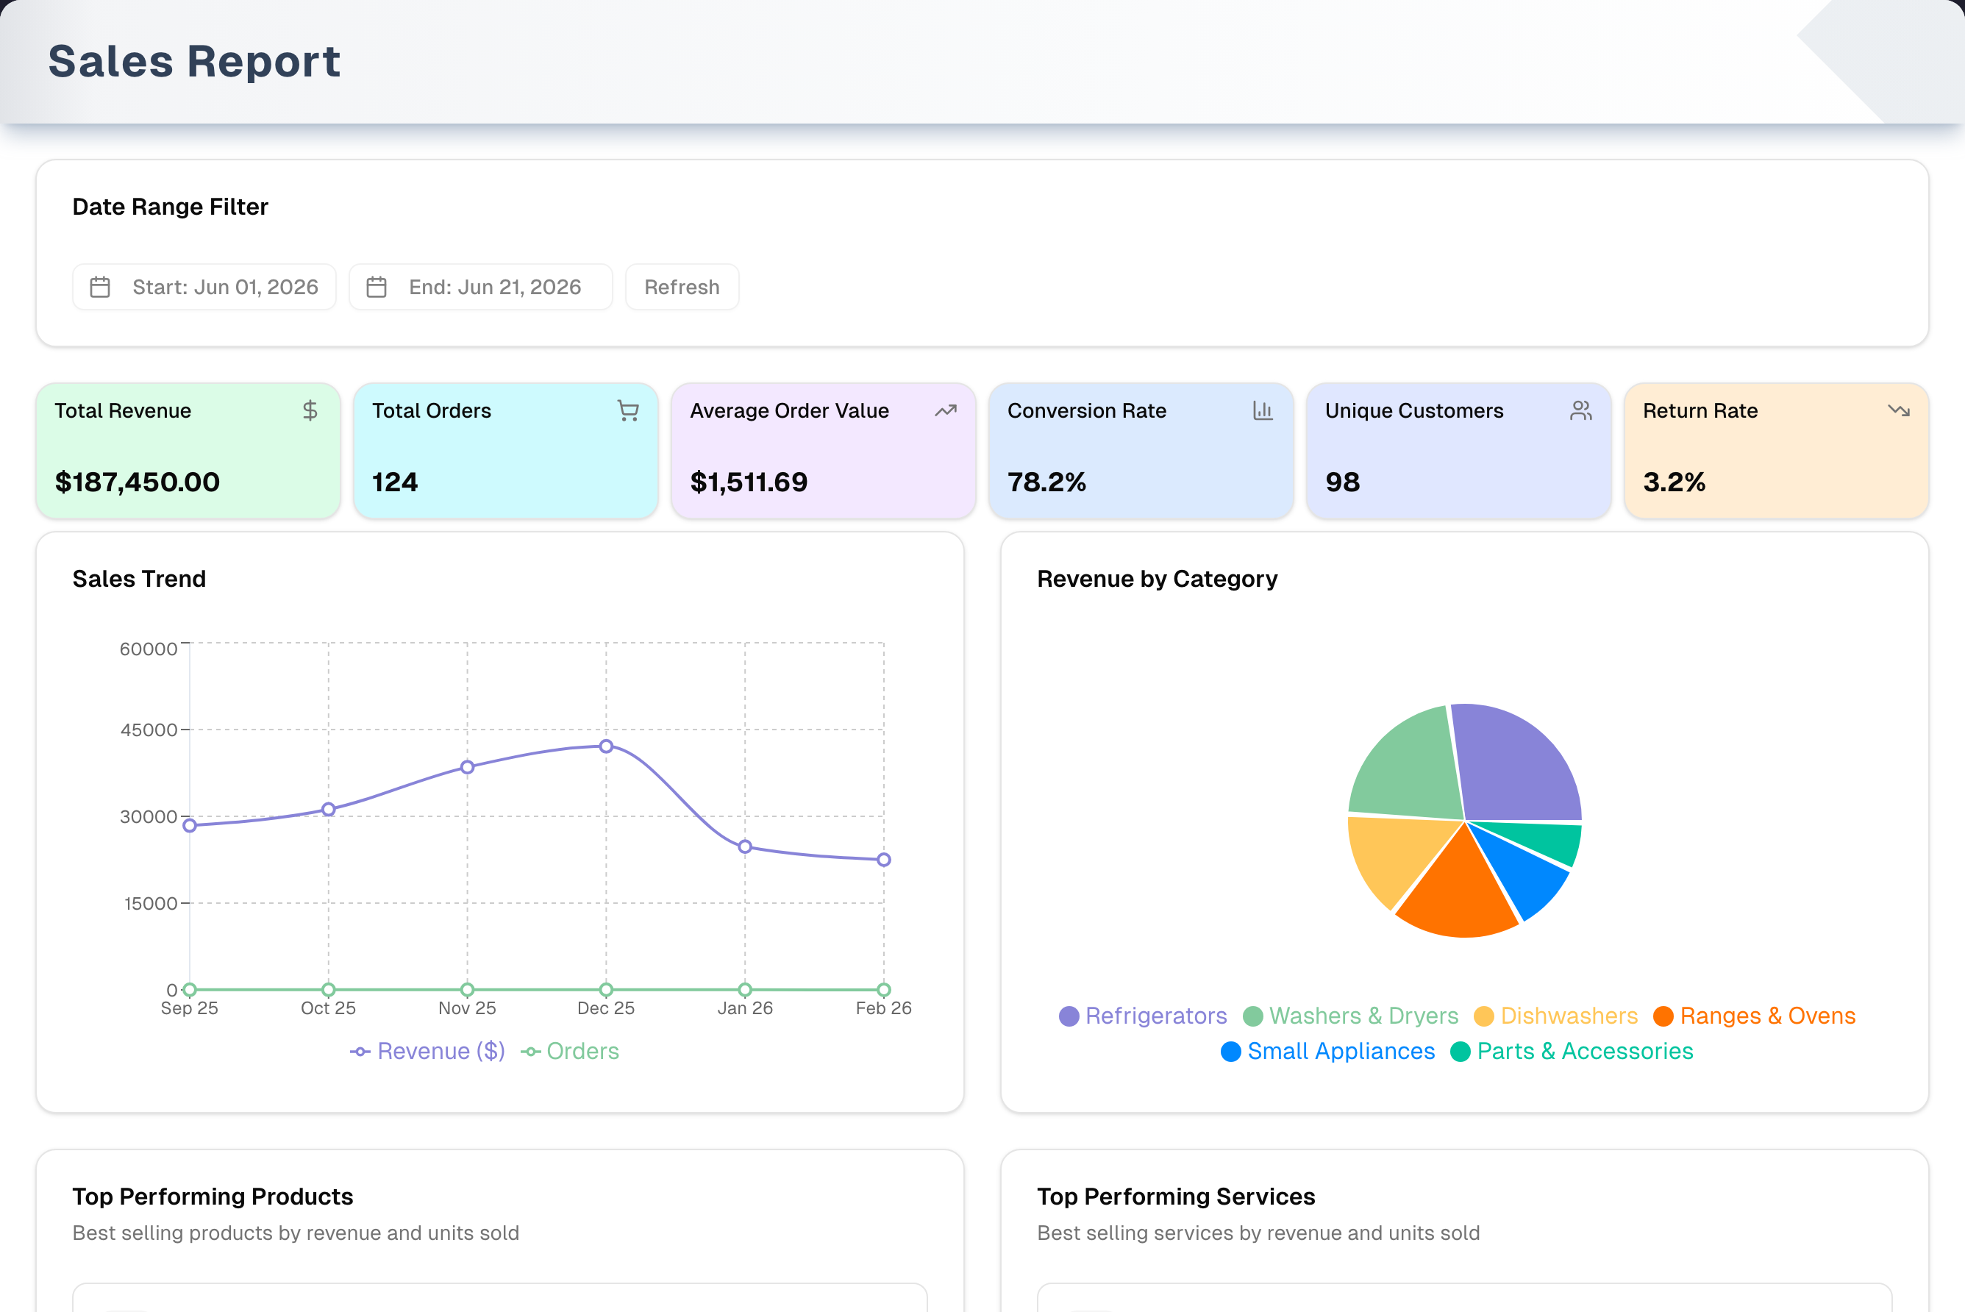Click the 124 total orders value
Image resolution: width=1965 pixels, height=1312 pixels.
(x=395, y=482)
